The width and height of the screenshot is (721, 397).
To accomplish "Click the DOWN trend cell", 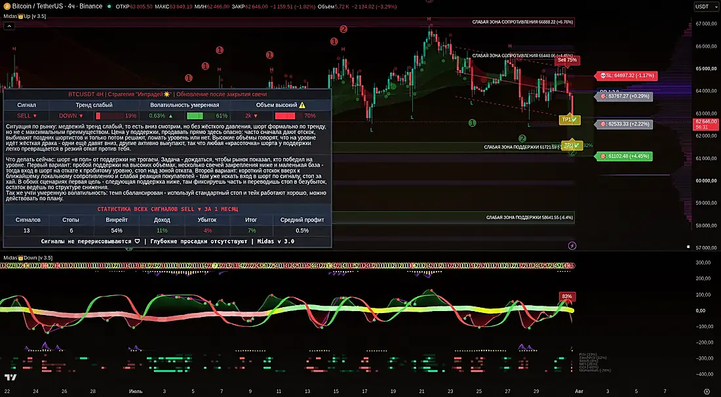I will click(71, 116).
